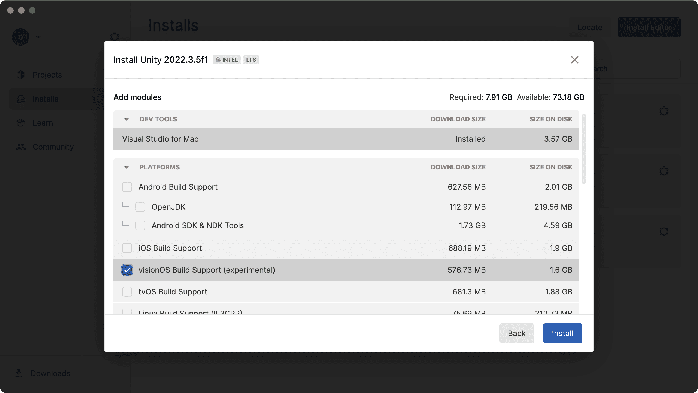Click the LTS badge
The height and width of the screenshot is (393, 698).
coord(251,60)
